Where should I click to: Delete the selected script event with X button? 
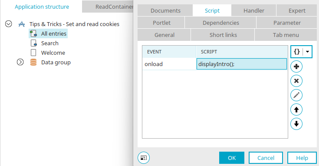296,81
